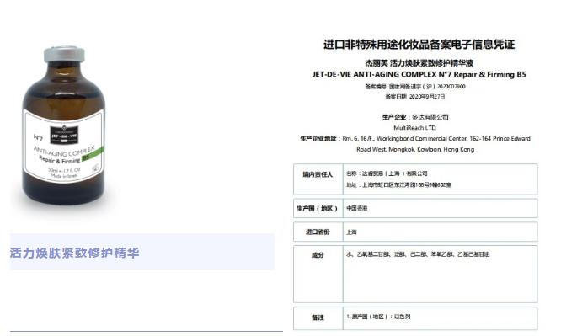Select the manufacturer name 多达有限公司
Screen dimensions: 561x336
coord(430,117)
